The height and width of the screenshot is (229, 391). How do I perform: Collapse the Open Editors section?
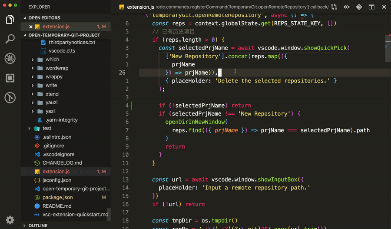coord(25,18)
